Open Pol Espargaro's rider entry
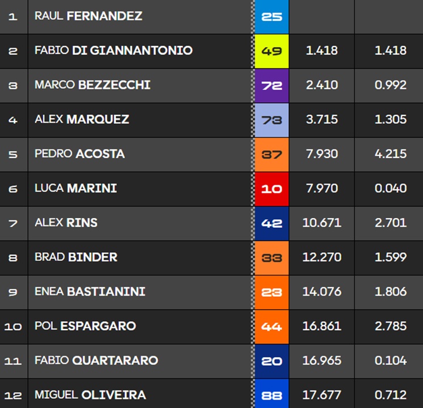Viewport: 423px width, 408px height. [x=85, y=326]
